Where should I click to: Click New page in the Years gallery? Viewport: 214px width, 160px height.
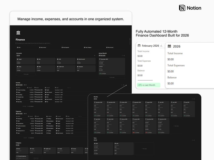coord(144,148)
